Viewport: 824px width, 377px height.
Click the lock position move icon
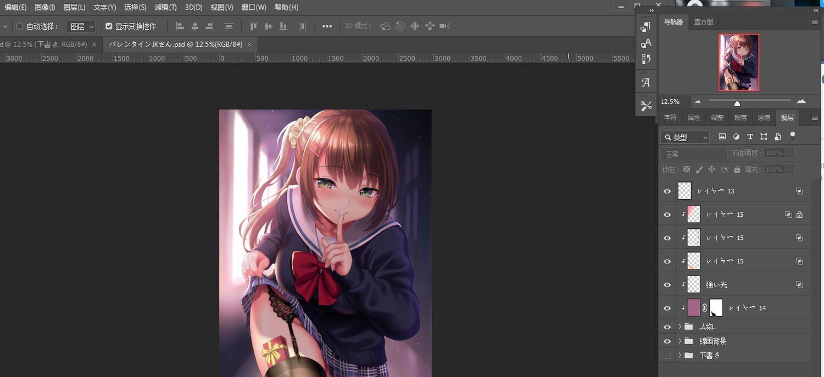tap(711, 170)
